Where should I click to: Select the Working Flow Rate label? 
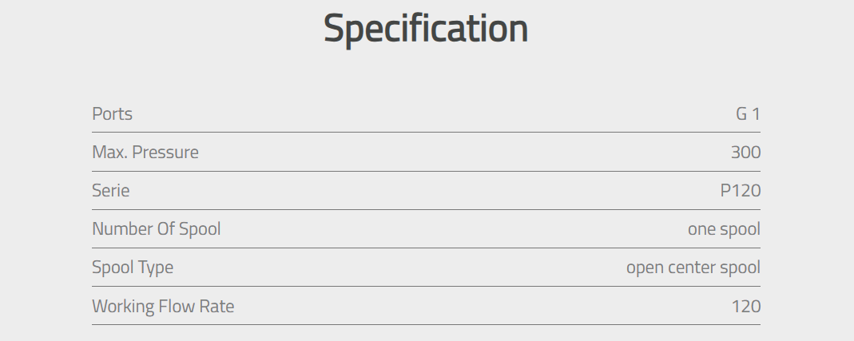click(163, 306)
